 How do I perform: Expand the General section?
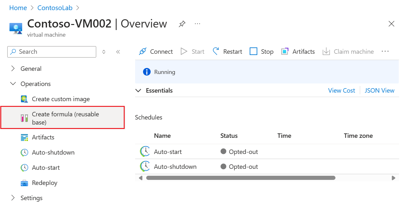[13, 69]
